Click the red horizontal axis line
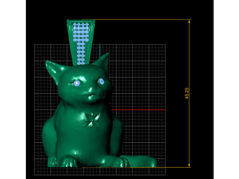This screenshot has width=239, height=179. point(138,110)
